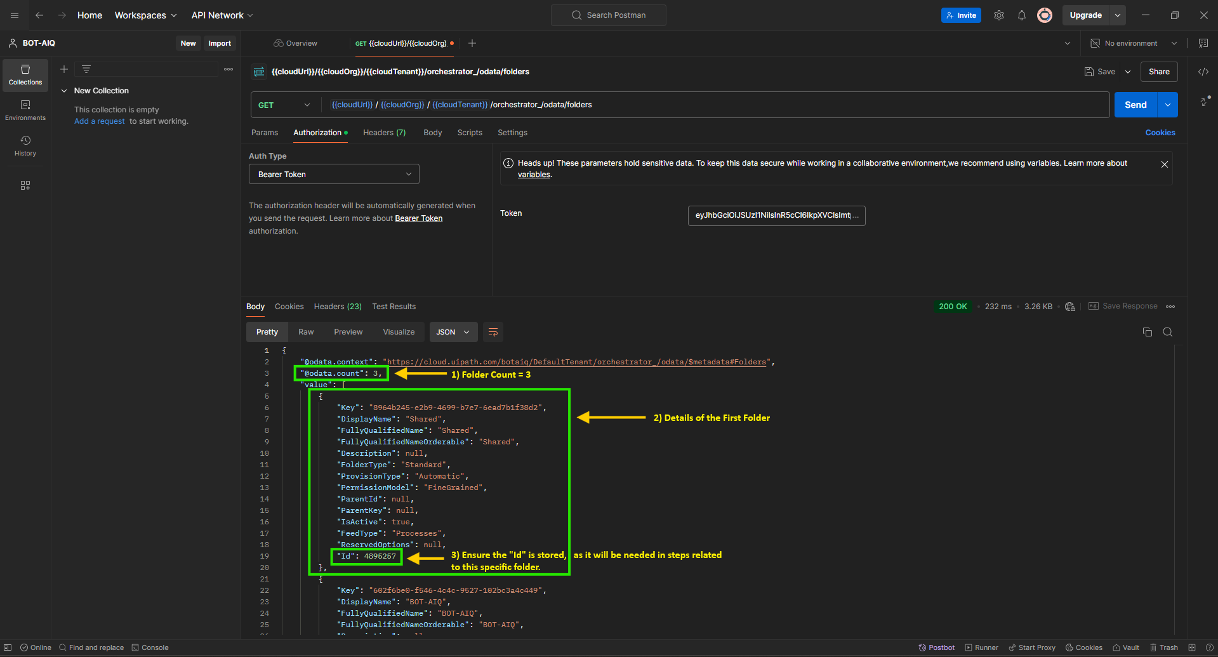Open response more options ellipsis
The height and width of the screenshot is (657, 1218).
[1170, 307]
